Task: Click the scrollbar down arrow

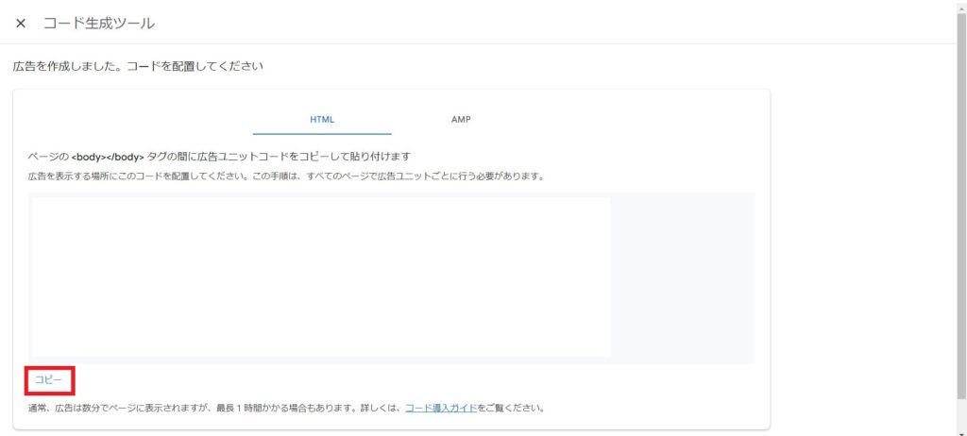Action: pos(960,430)
